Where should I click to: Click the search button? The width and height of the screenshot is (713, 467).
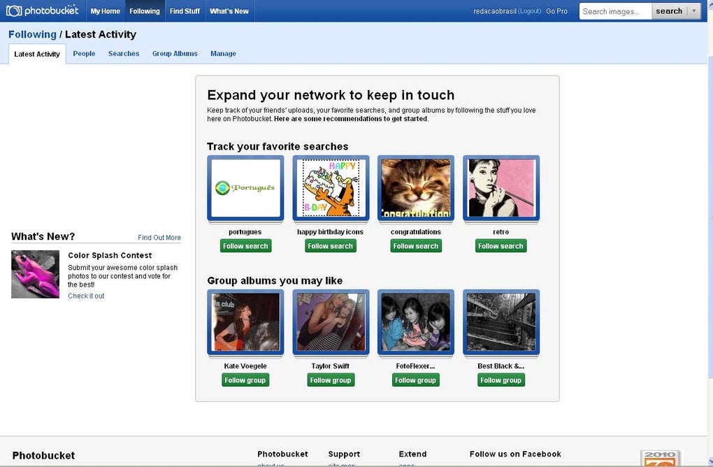(669, 11)
